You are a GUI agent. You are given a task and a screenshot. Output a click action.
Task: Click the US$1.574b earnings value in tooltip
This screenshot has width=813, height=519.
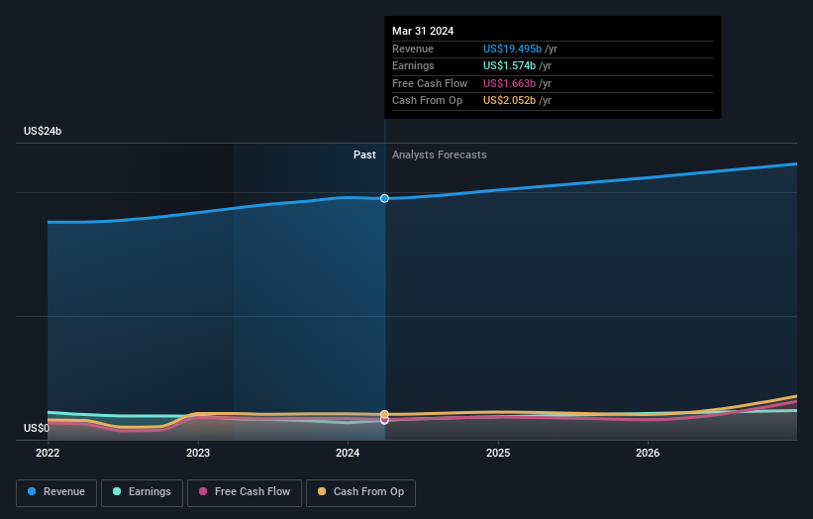(509, 65)
